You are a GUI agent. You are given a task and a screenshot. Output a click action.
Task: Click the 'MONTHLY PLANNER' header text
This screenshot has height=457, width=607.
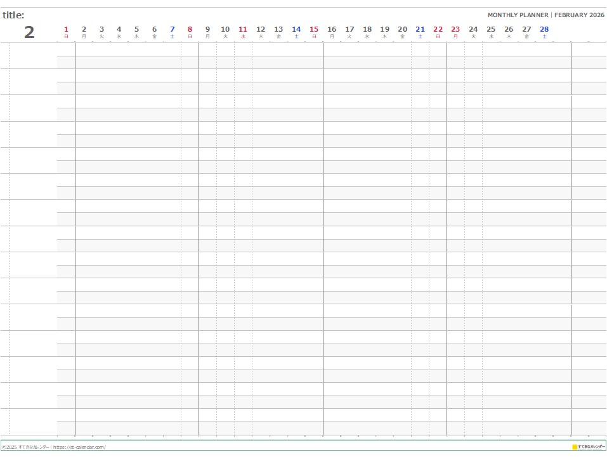(518, 15)
